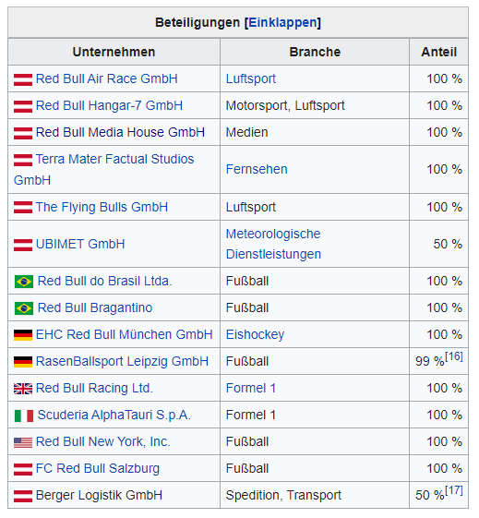
Task: Open the Meteorologische Dienstleistungen link
Action: [x=273, y=244]
